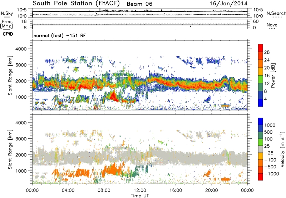Image resolution: width=286 pixels, height=198 pixels.
Task: Pick the yellow -25 to -100 Velocity segment
Action: [261, 156]
